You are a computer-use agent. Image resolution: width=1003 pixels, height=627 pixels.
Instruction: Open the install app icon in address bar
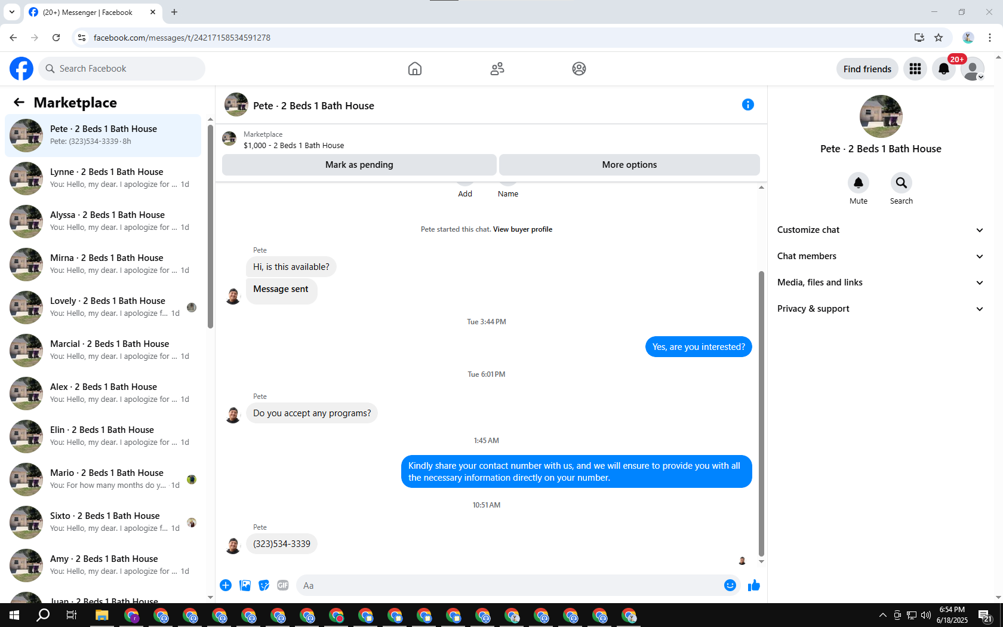tap(919, 38)
